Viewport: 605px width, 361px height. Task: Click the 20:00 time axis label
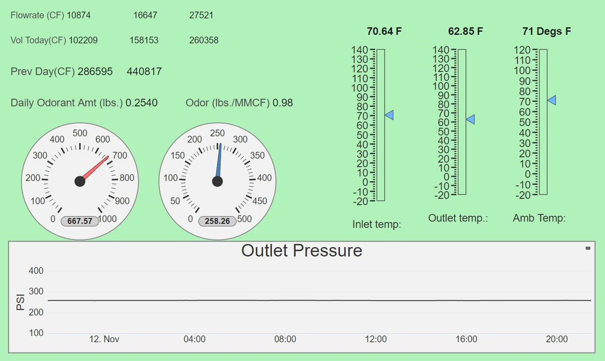tap(557, 339)
